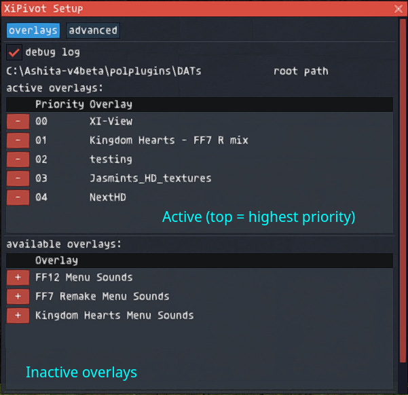408x395 pixels.
Task: Select the overlays tab
Action: (x=33, y=31)
